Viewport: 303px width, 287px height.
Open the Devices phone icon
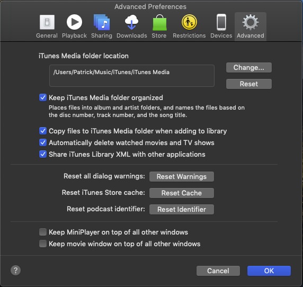point(221,22)
